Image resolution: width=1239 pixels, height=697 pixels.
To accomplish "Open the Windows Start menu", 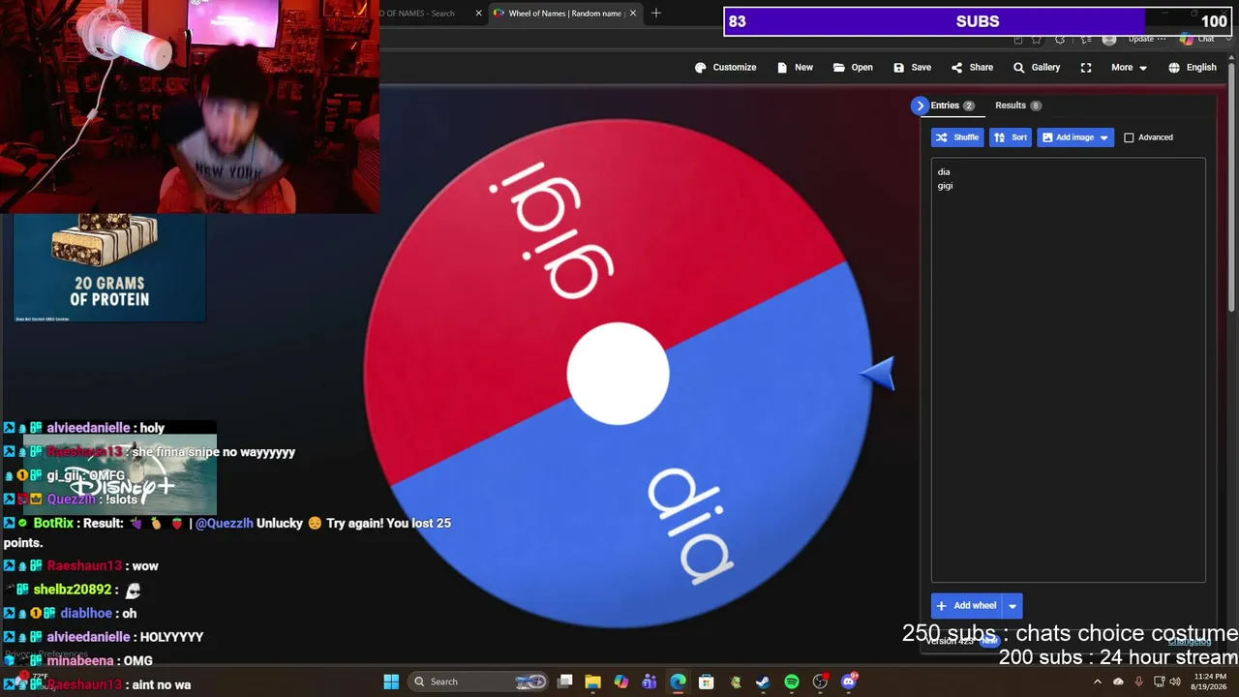I will click(391, 682).
